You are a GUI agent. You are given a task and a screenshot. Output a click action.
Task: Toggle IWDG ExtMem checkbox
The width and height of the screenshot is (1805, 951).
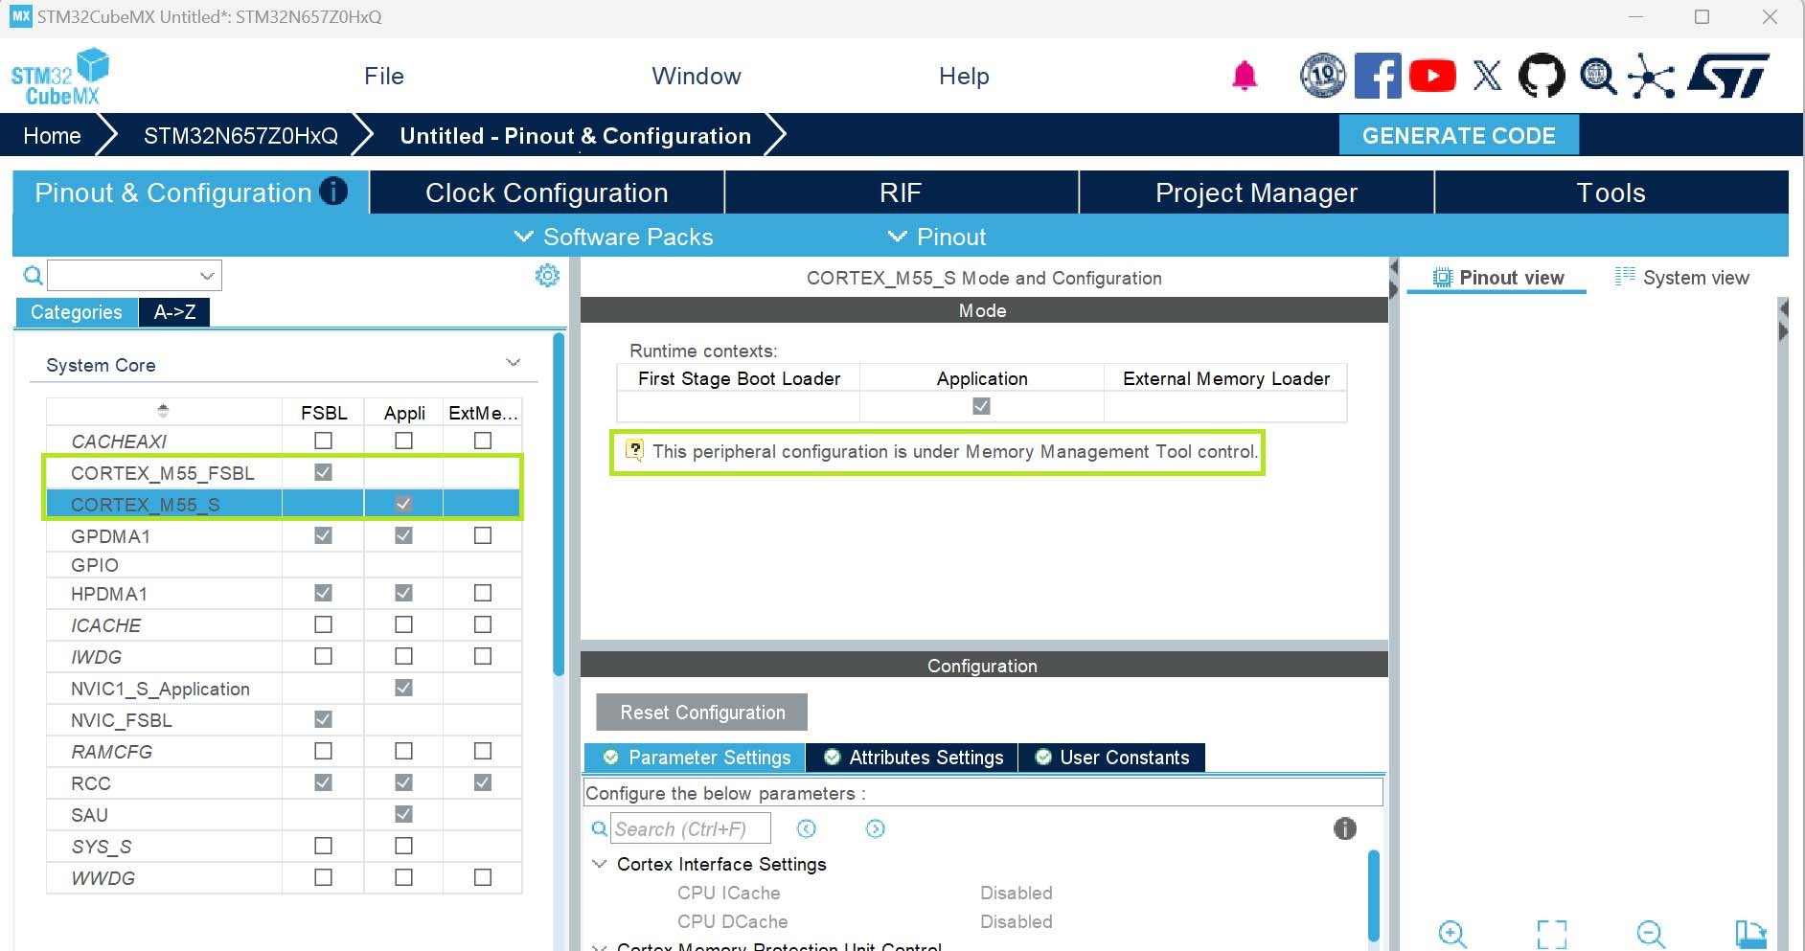pyautogui.click(x=483, y=656)
